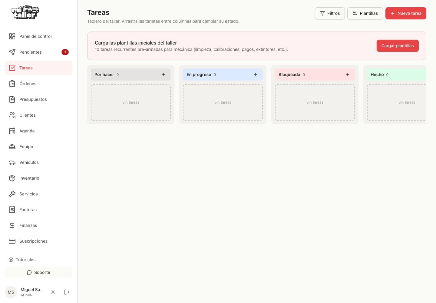Open Agenda from the sidebar
Screen dimensions: 436x303
click(38, 131)
